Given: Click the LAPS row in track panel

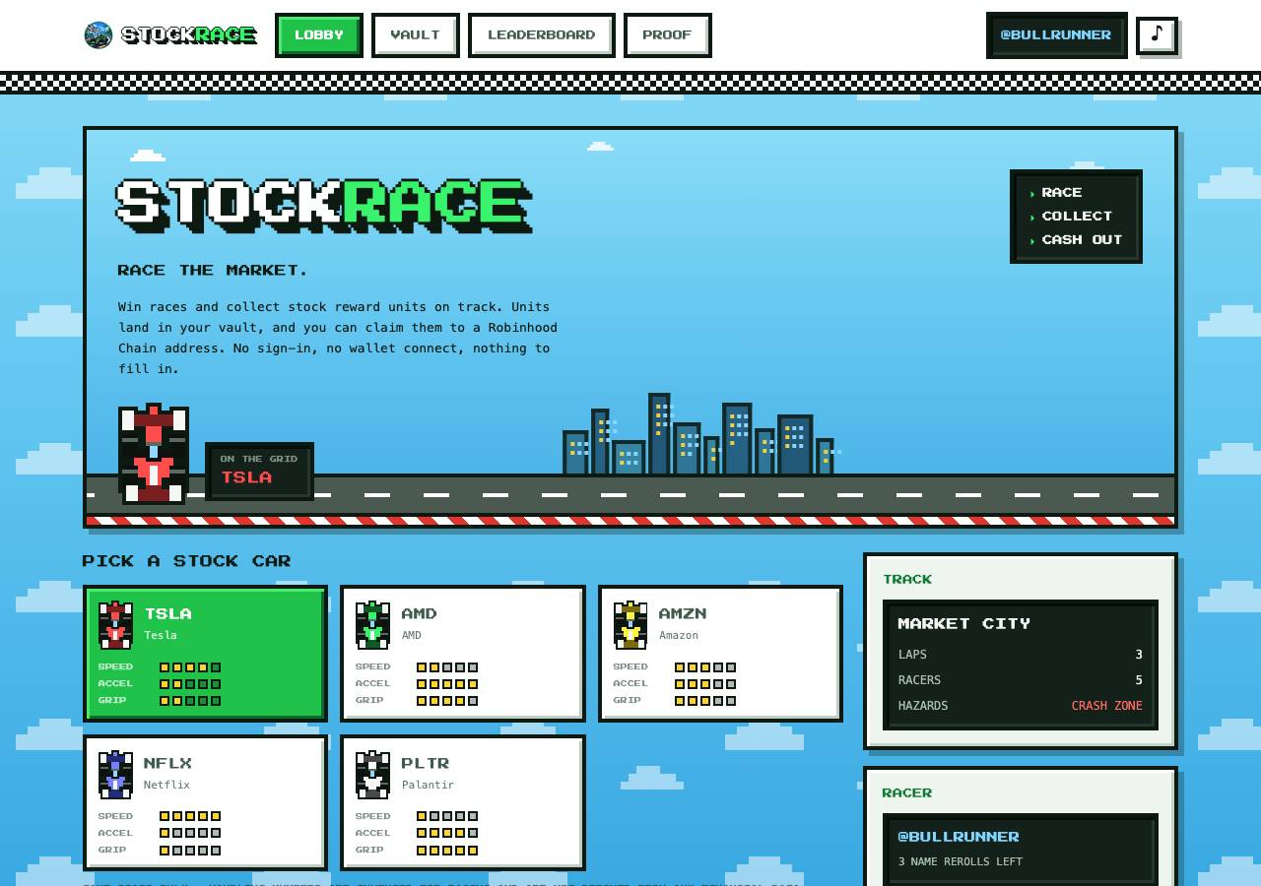Looking at the screenshot, I should coord(1020,655).
